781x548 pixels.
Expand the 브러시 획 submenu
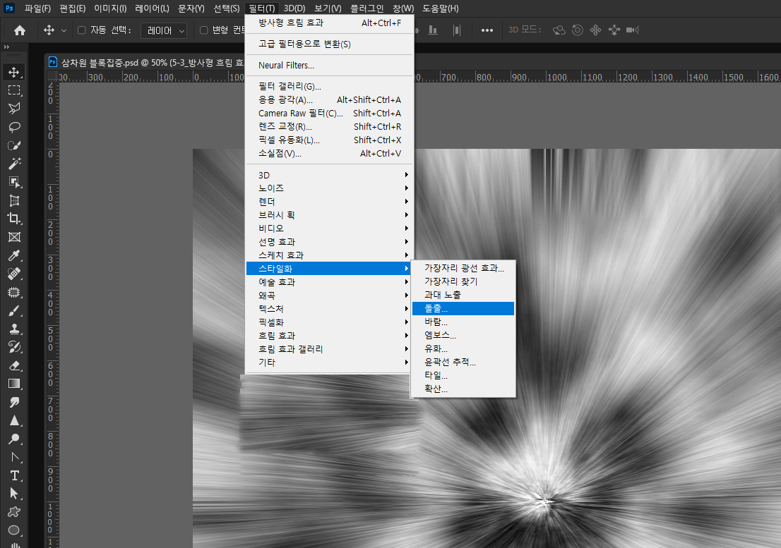click(x=329, y=215)
